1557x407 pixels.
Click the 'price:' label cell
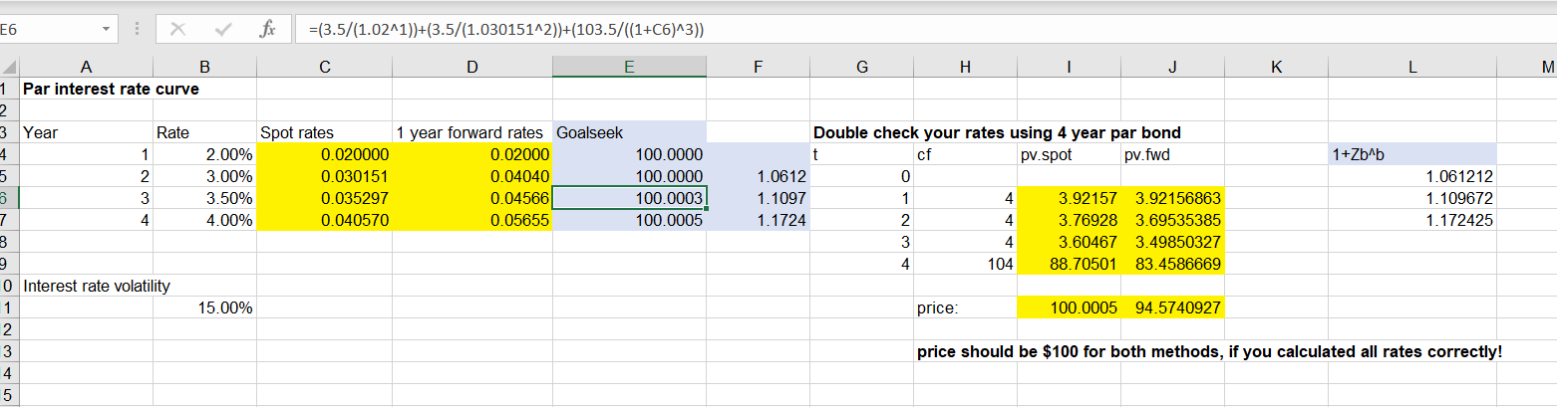(x=964, y=308)
